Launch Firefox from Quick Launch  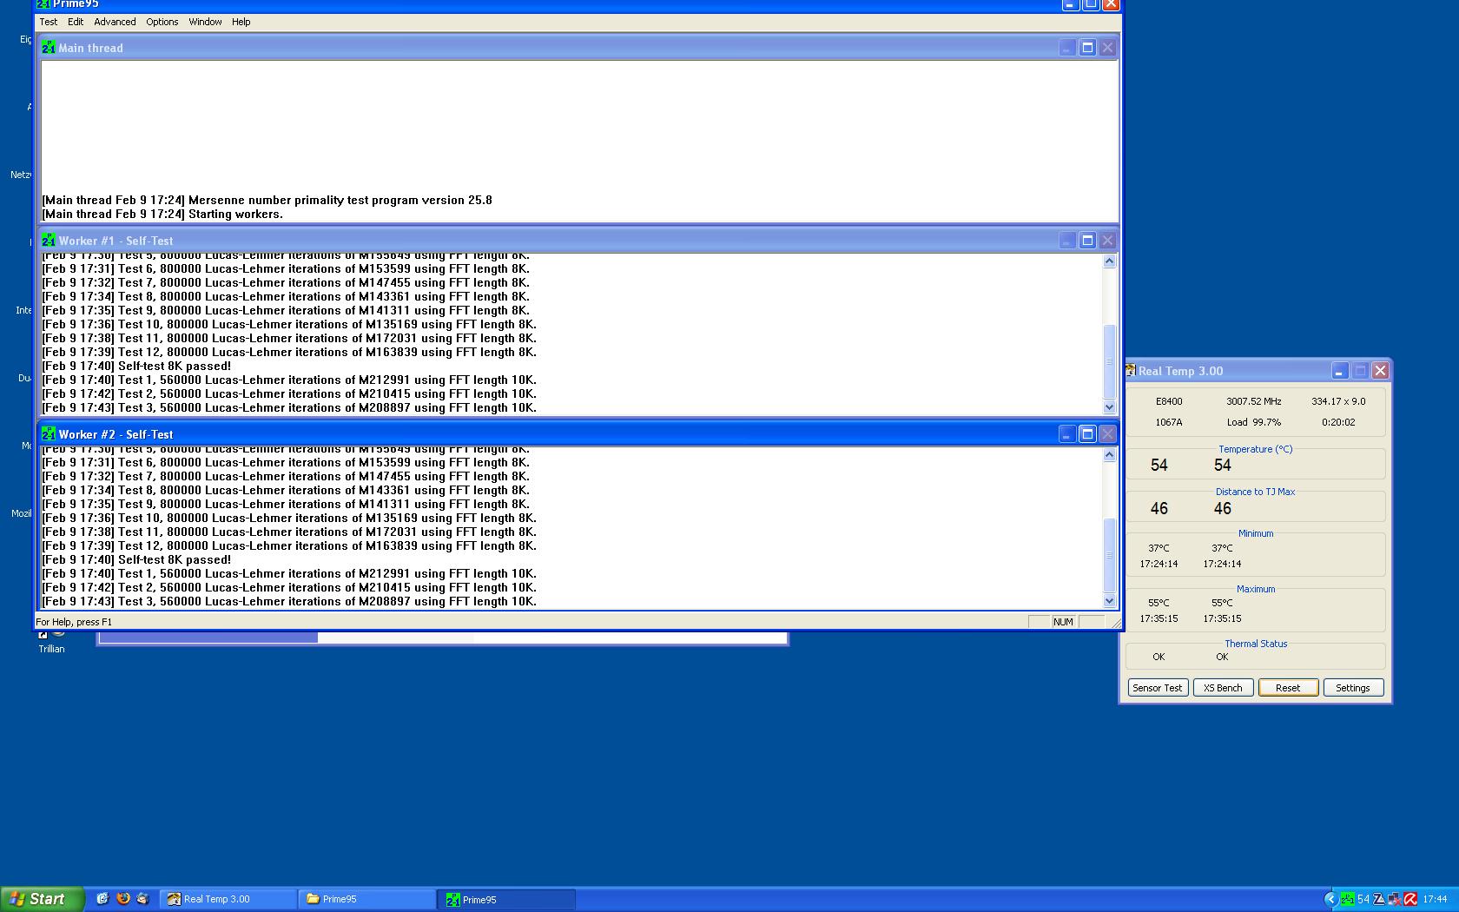point(123,899)
